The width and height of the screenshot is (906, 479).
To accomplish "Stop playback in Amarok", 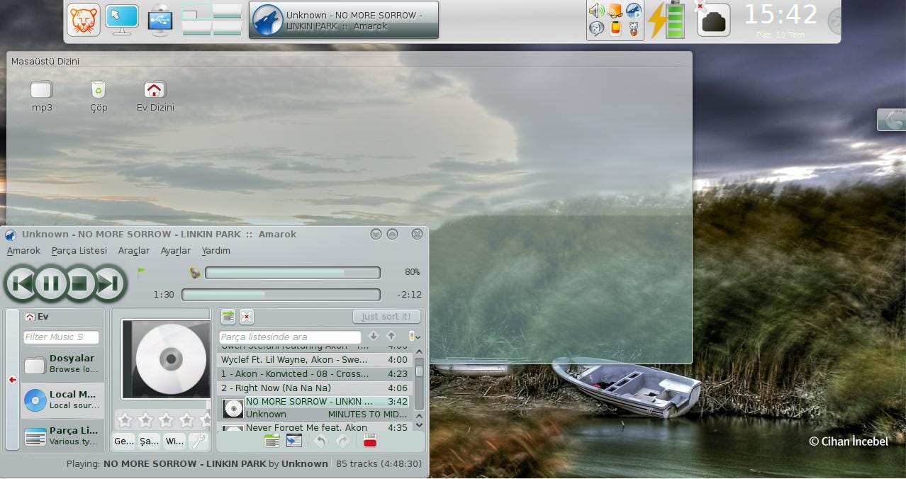I will (x=79, y=284).
